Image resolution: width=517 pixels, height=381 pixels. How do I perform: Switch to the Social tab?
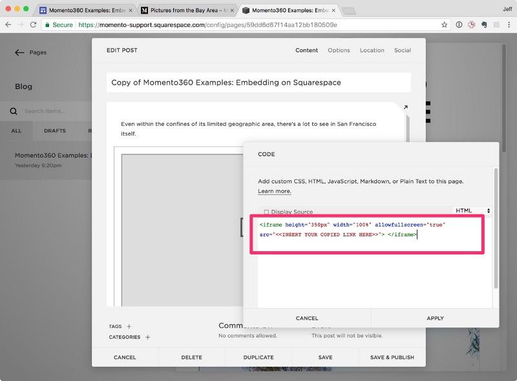click(x=403, y=50)
